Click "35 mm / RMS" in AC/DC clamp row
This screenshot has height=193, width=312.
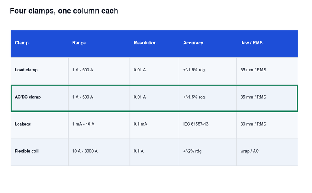coord(253,97)
